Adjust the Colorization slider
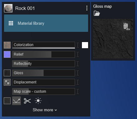The height and width of the screenshot is (119, 137). (44, 45)
